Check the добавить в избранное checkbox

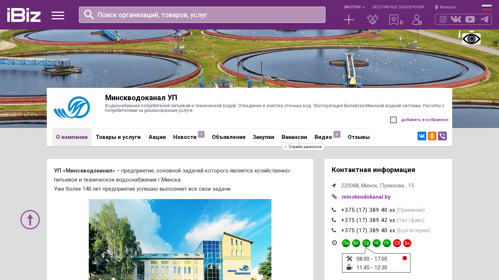pos(393,120)
